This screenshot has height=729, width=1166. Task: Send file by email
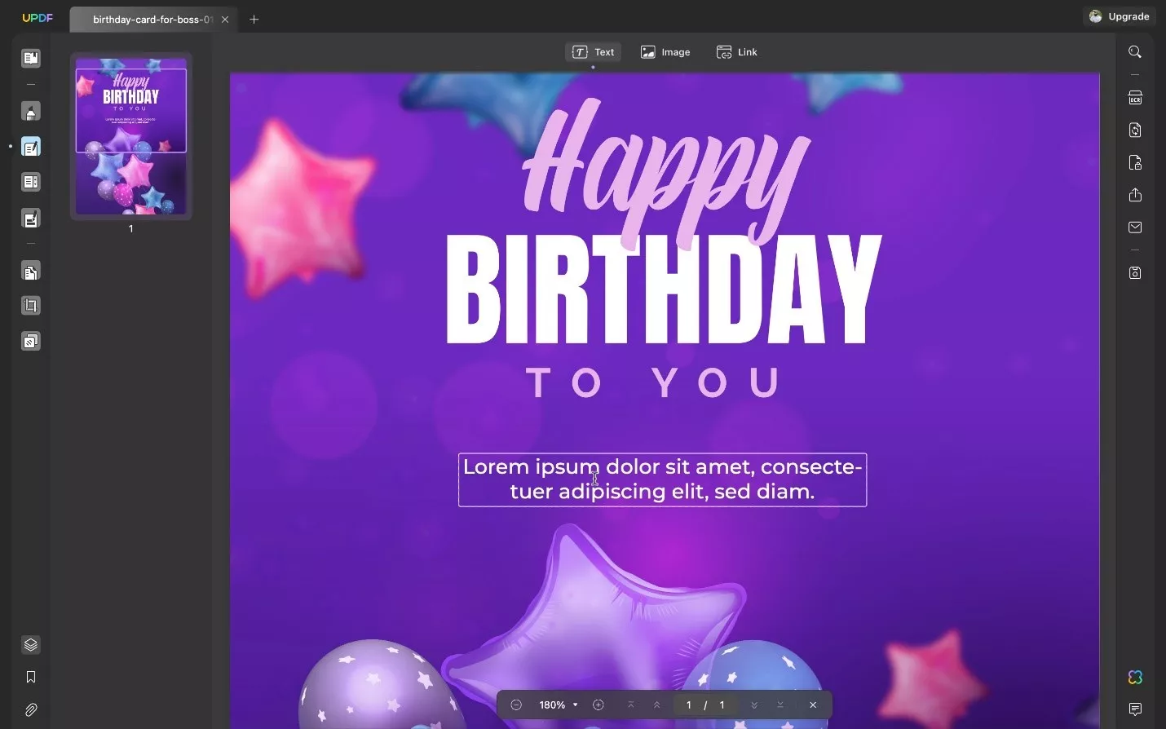click(1135, 228)
